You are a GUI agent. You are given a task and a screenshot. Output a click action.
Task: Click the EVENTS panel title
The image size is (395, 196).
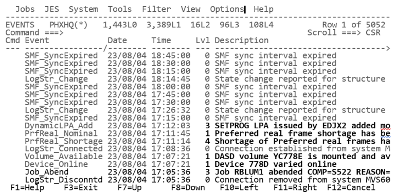[20, 25]
